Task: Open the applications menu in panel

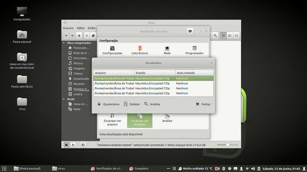Action: 4,169
